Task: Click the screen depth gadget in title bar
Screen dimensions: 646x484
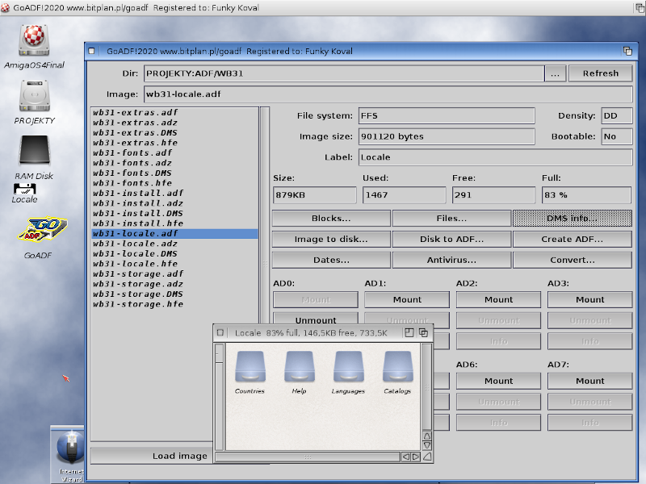Action: tap(640, 7)
